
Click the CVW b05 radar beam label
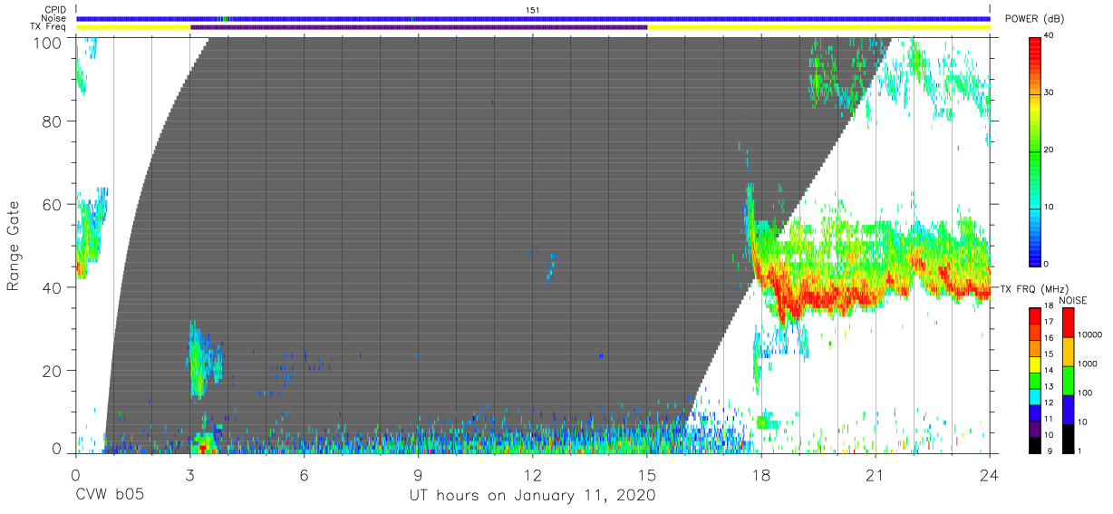(110, 496)
